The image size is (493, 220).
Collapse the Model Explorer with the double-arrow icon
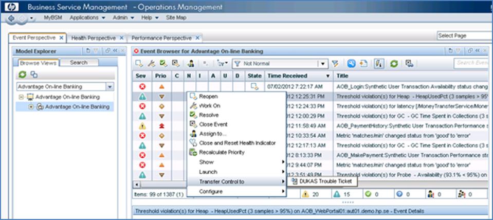pyautogui.click(x=115, y=50)
